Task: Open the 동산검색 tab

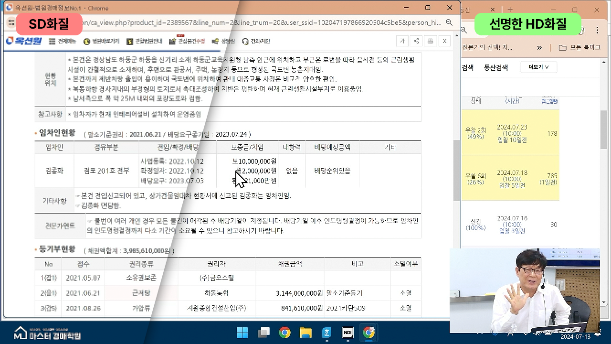Action: point(496,67)
